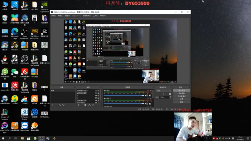Open the GeForce Experience desktop icon

[x=45, y=7]
